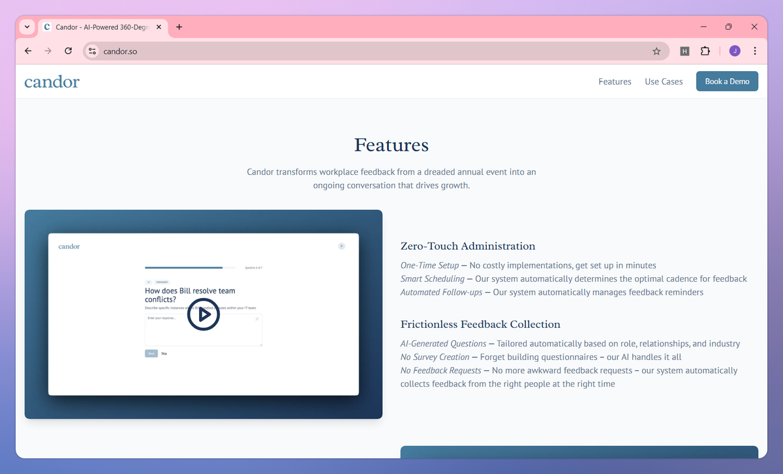
Task: Open the J profile avatar
Action: (735, 51)
